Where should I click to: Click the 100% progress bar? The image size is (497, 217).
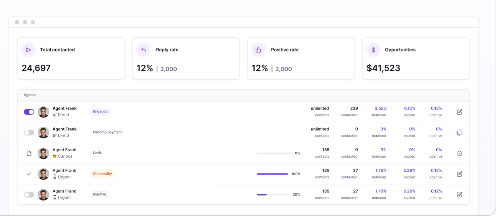click(273, 174)
